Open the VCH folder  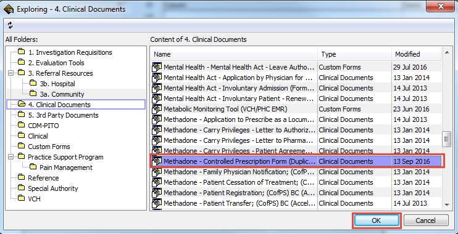(x=34, y=199)
